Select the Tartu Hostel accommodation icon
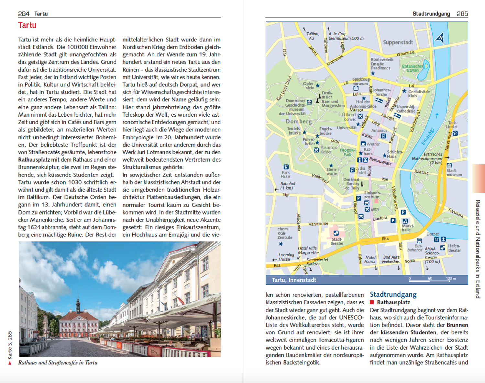The width and height of the screenshot is (485, 383). pyautogui.click(x=455, y=133)
